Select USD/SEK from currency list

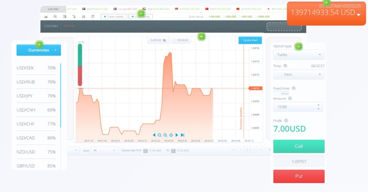point(36,68)
